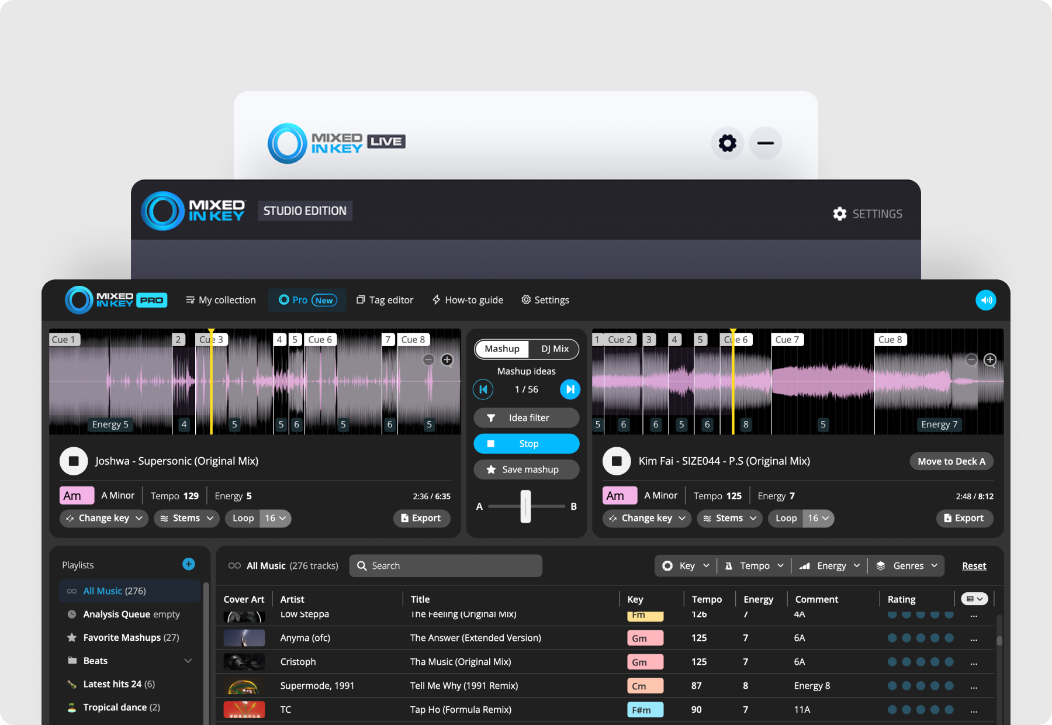Open the My collection tab
1052x725 pixels.
pos(221,300)
